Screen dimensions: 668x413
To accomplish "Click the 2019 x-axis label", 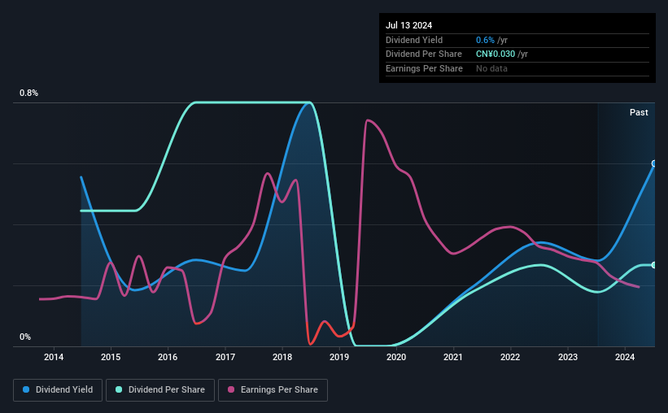I will coord(339,357).
